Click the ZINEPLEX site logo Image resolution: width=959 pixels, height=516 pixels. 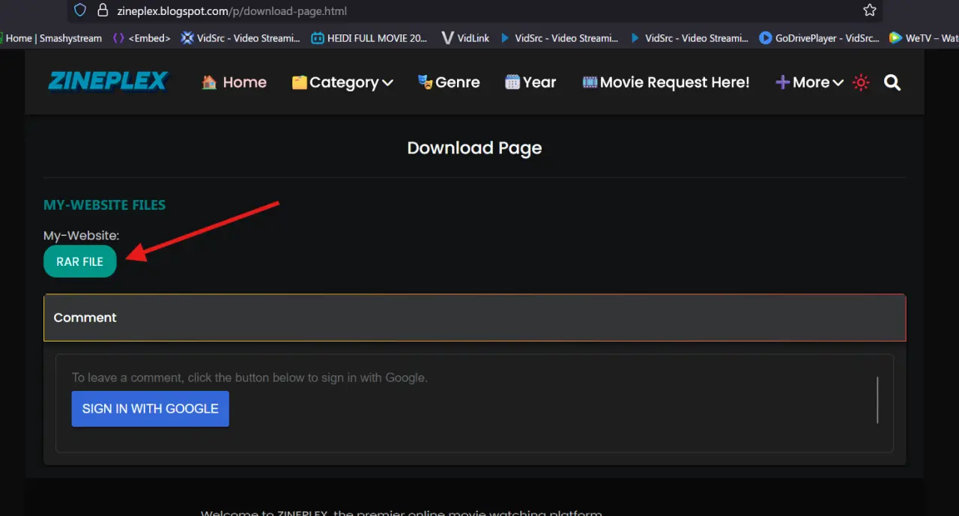coord(108,82)
